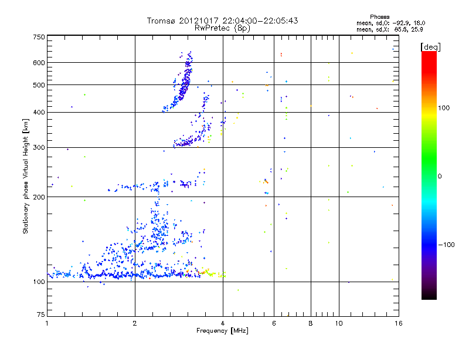The width and height of the screenshot is (469, 352).
Task: Click the plot title 'Tromsø 20121017 22:04:00-22:05:43'
Action: coord(222,21)
